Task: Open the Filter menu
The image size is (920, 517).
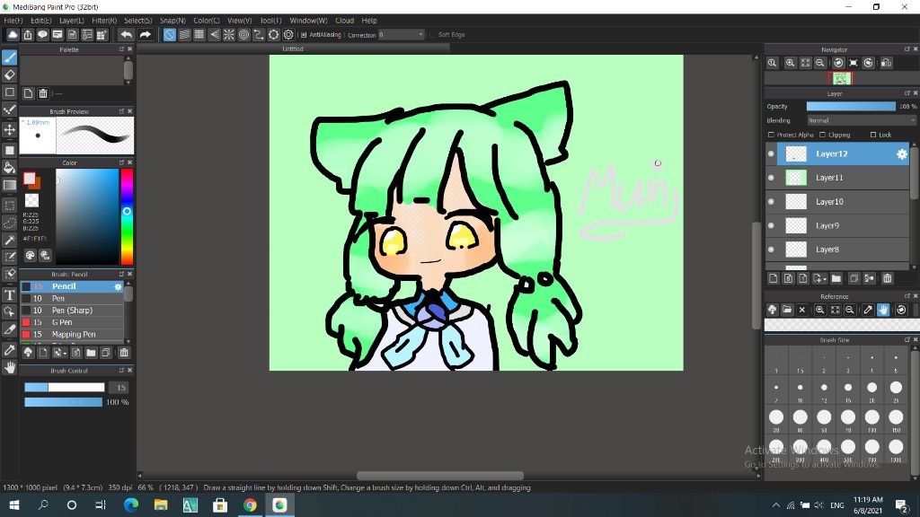Action: pos(104,21)
